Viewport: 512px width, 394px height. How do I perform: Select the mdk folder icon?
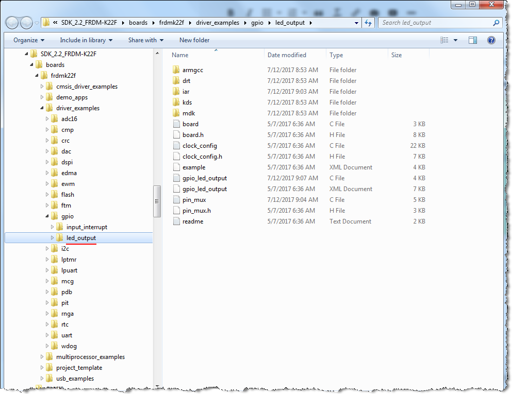[x=176, y=113]
